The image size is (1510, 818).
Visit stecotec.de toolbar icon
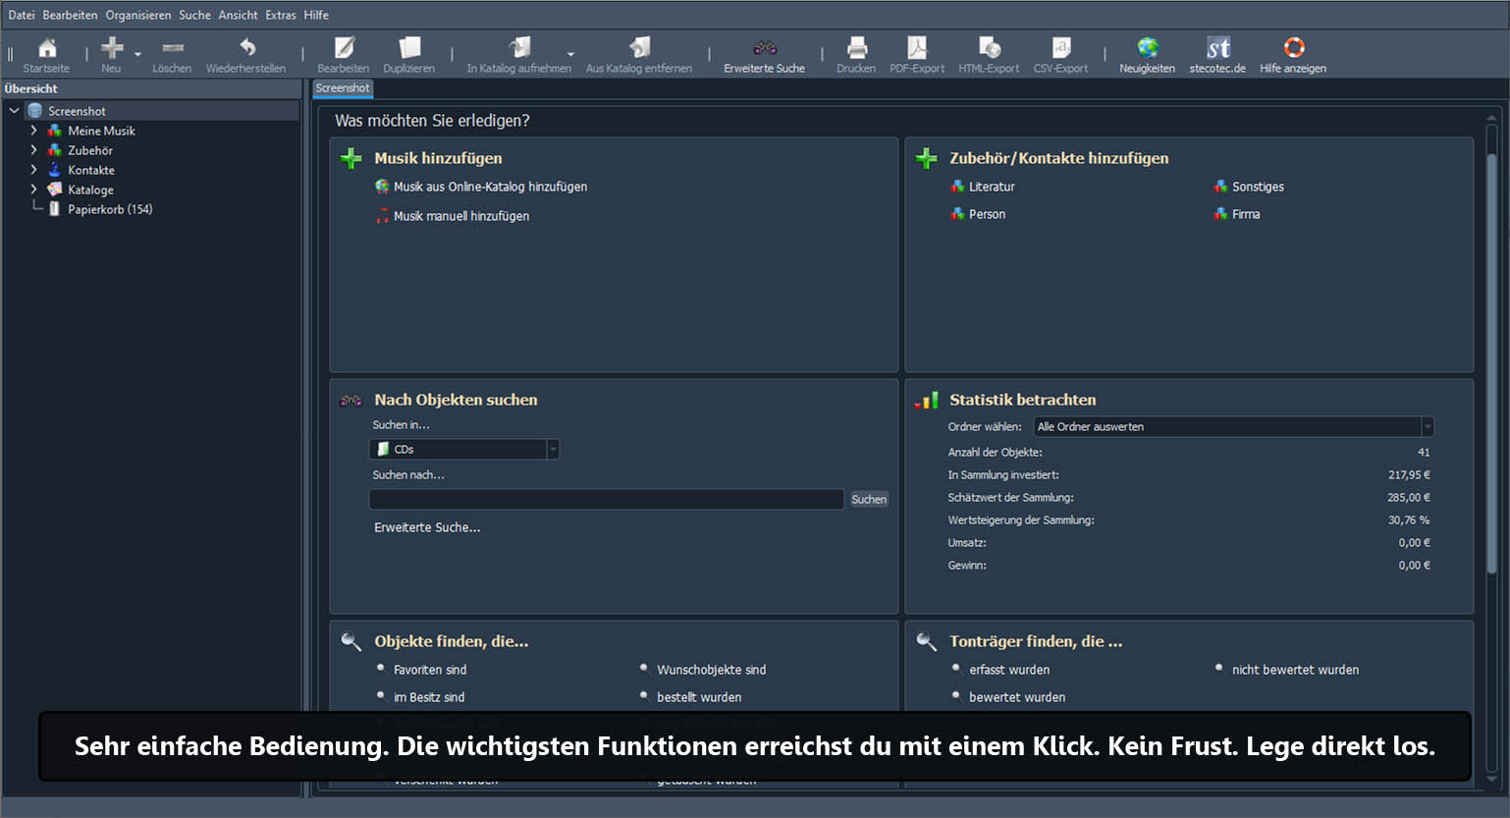[1217, 55]
